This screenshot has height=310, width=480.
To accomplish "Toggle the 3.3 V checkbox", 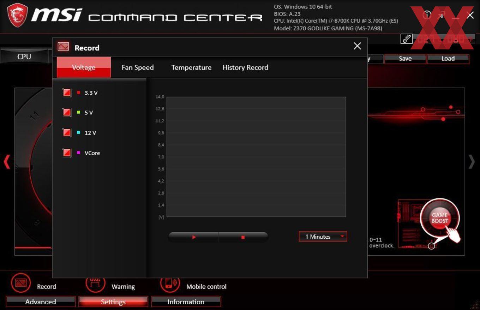I will pyautogui.click(x=67, y=93).
